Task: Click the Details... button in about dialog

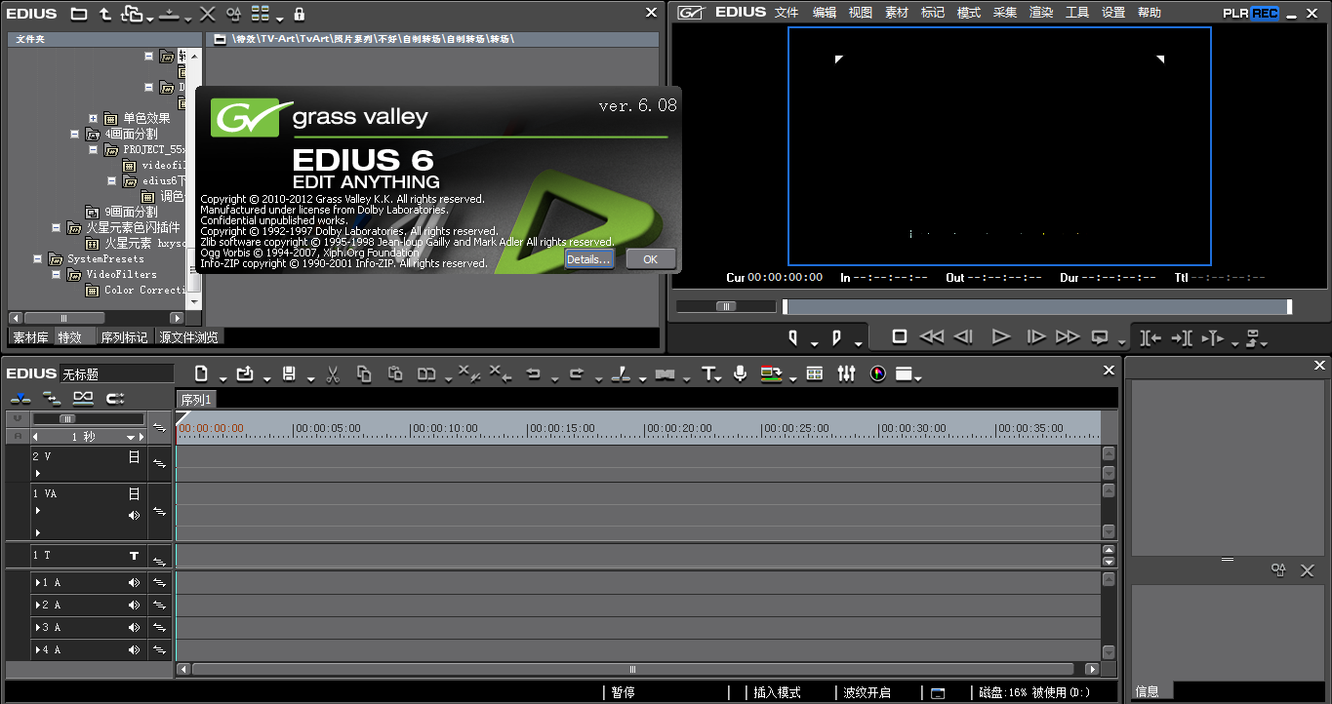Action: [588, 258]
